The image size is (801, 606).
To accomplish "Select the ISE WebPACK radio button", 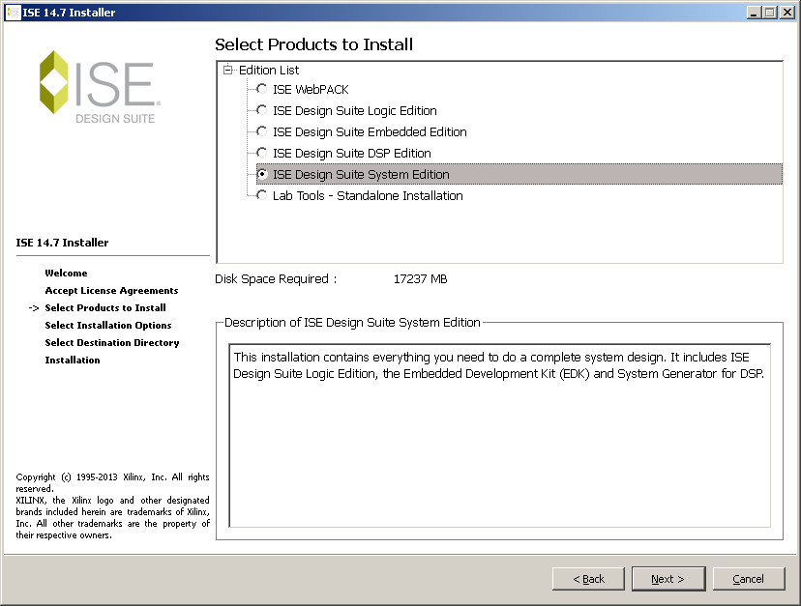I will (261, 89).
